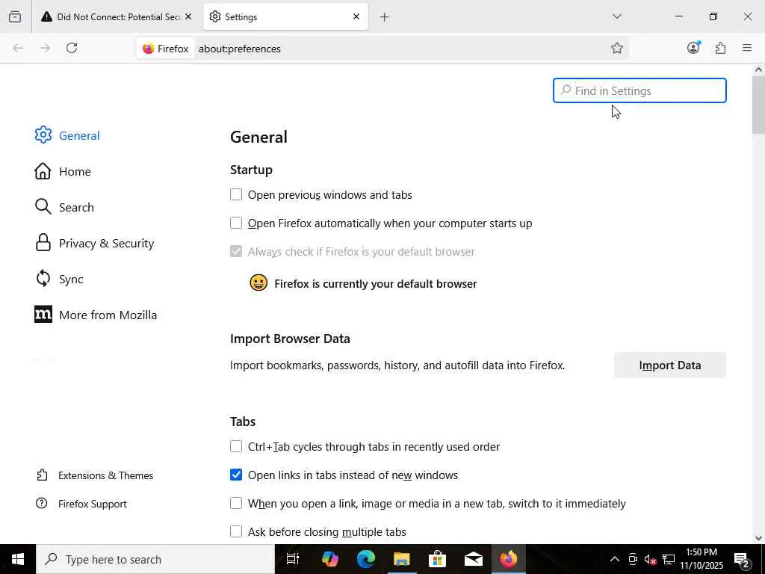
Task: Open a new tab with plus icon
Action: coord(384,16)
